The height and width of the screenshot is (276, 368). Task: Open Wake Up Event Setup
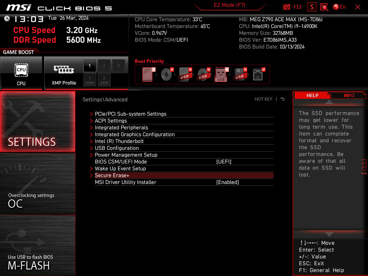click(184, 169)
